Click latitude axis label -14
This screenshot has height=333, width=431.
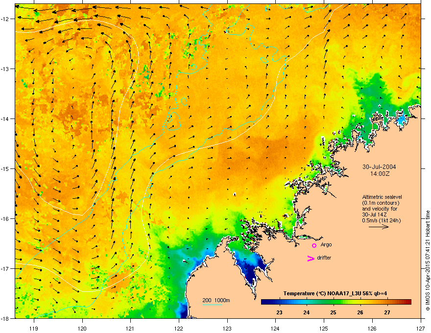5,119
